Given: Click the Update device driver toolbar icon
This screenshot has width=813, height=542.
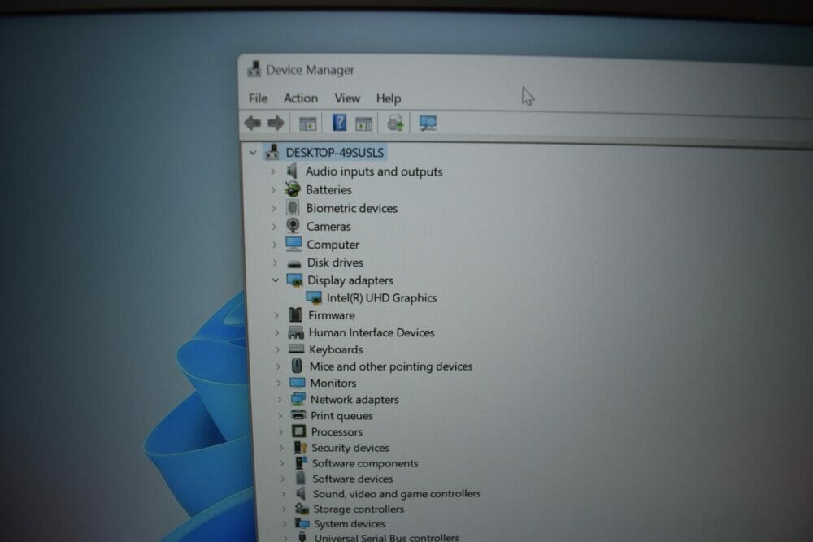Looking at the screenshot, I should pyautogui.click(x=395, y=123).
